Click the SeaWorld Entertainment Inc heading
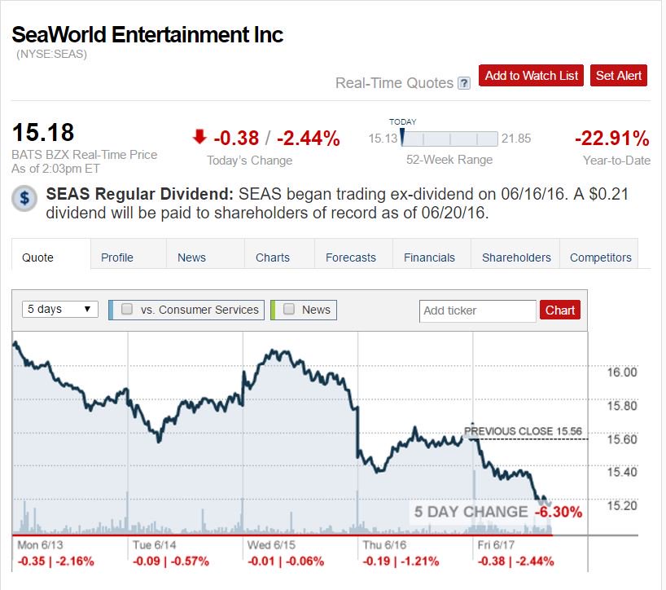The height and width of the screenshot is (590, 666). tap(147, 34)
